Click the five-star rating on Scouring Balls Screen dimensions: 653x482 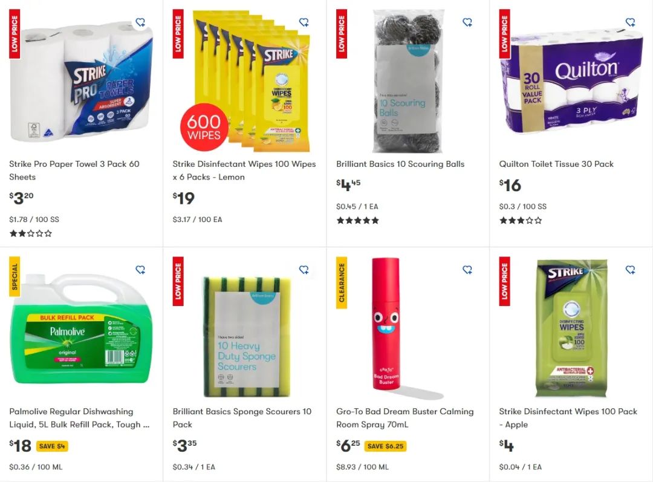(358, 220)
